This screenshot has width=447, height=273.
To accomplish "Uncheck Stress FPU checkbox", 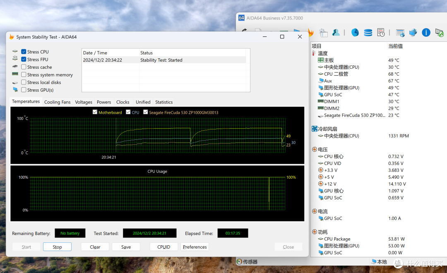I will (x=24, y=59).
